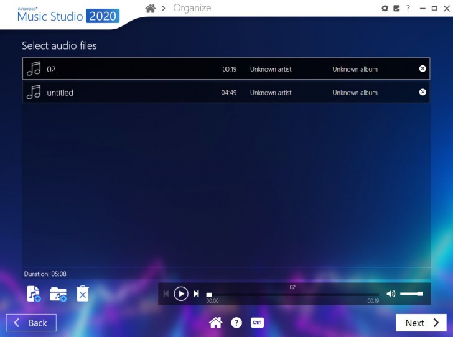Go back with the Back button
The width and height of the screenshot is (453, 337).
click(x=31, y=323)
